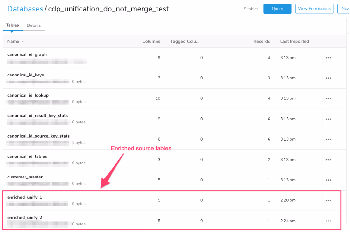This screenshot has width=350, height=232.
Task: Open actions menu for enriched_unify_2
Action: (328, 221)
